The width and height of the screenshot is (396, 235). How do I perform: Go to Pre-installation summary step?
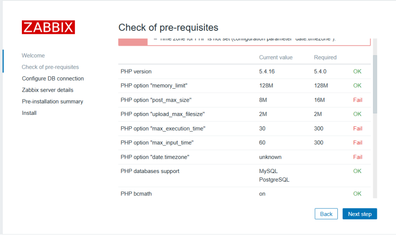52,102
